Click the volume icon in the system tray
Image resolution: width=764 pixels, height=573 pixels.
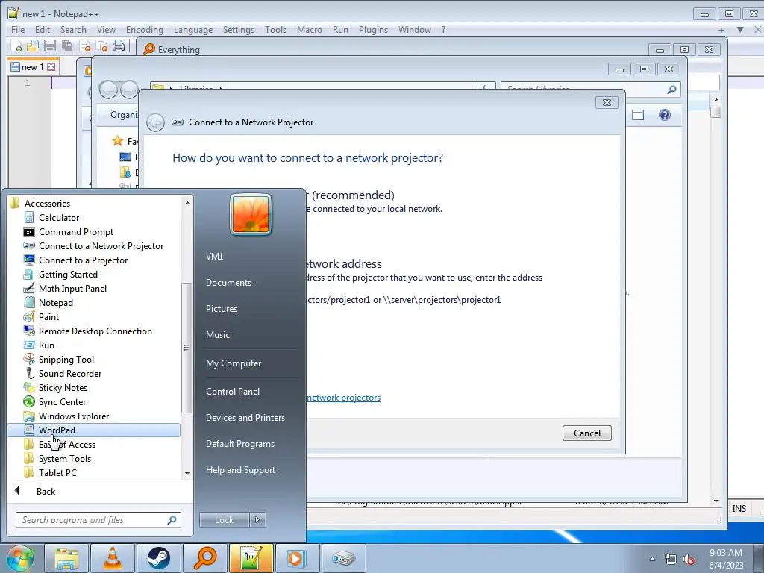(x=689, y=560)
